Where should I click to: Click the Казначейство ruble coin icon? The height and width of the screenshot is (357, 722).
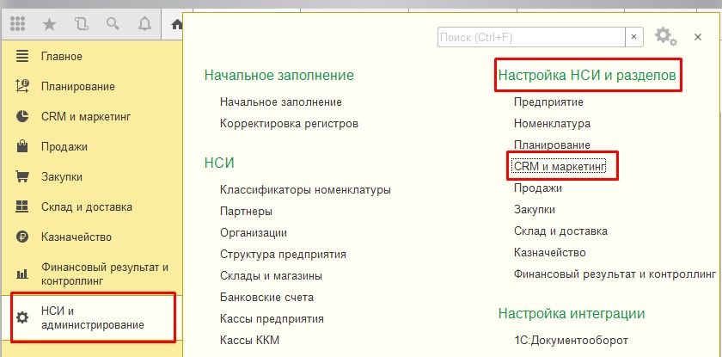click(22, 237)
